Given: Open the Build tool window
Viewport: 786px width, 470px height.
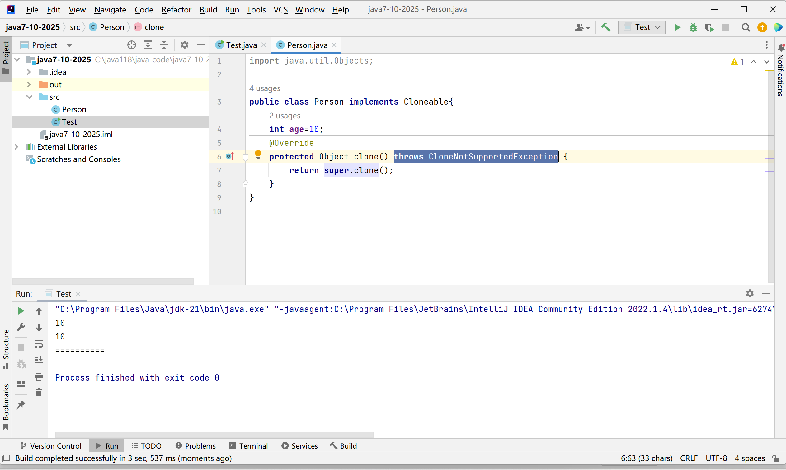Looking at the screenshot, I should pyautogui.click(x=343, y=446).
